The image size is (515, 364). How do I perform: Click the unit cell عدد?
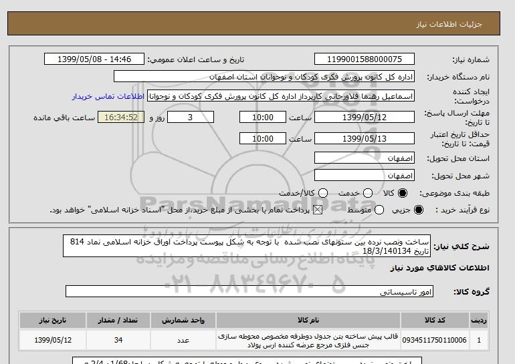tap(183, 340)
